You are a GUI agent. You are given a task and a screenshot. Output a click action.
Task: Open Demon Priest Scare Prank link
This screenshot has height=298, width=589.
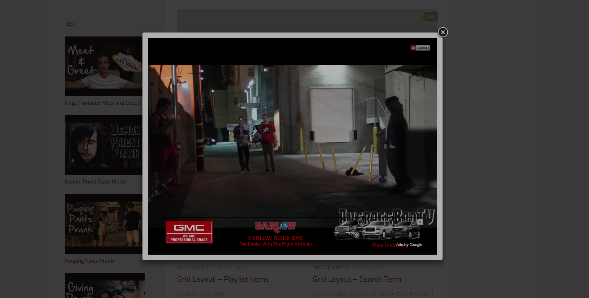pos(96,182)
